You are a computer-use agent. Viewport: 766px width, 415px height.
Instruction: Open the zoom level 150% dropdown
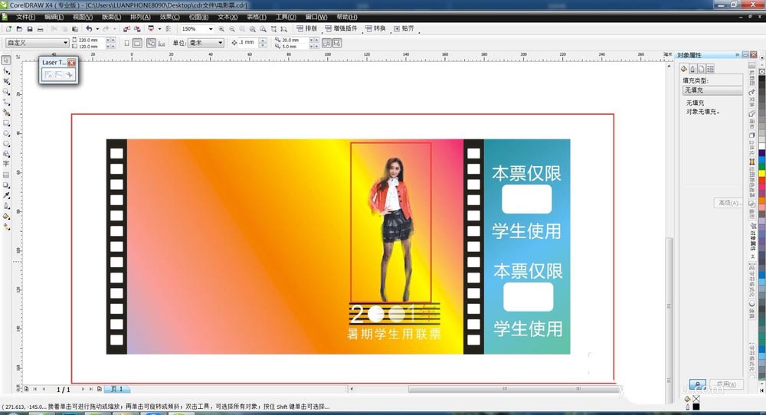pyautogui.click(x=211, y=29)
